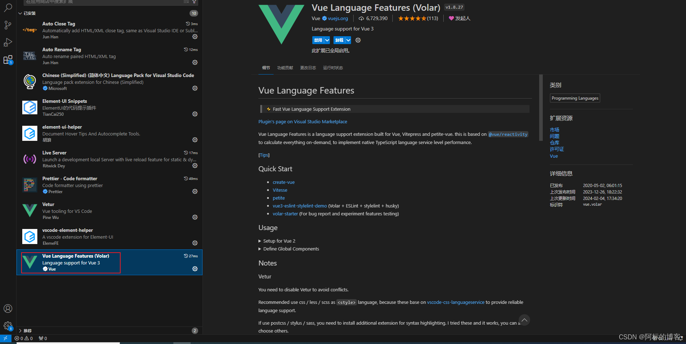Click the extensions search input field
686x344 pixels.
tap(101, 2)
